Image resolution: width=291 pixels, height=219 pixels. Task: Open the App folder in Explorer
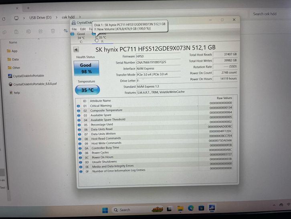[x=12, y=51]
